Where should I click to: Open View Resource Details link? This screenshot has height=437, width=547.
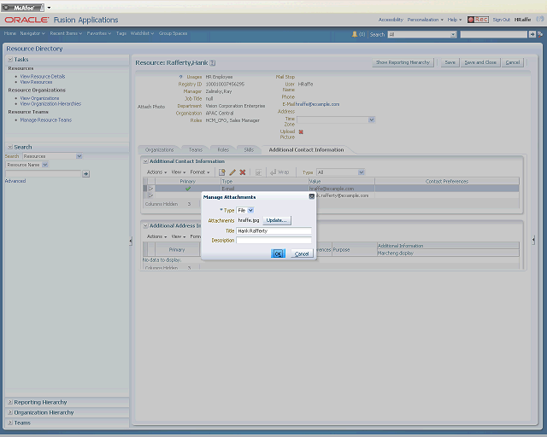[x=43, y=76]
